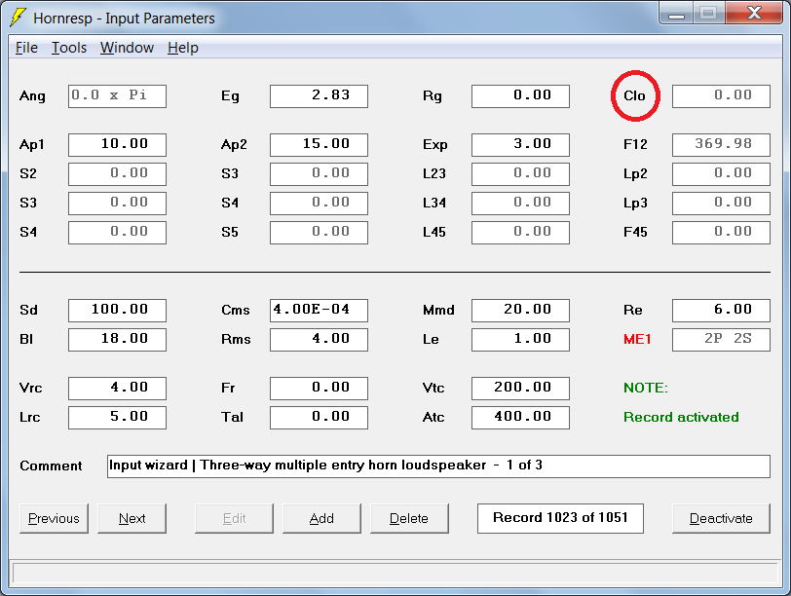Click the Lp2 input field

(x=721, y=174)
